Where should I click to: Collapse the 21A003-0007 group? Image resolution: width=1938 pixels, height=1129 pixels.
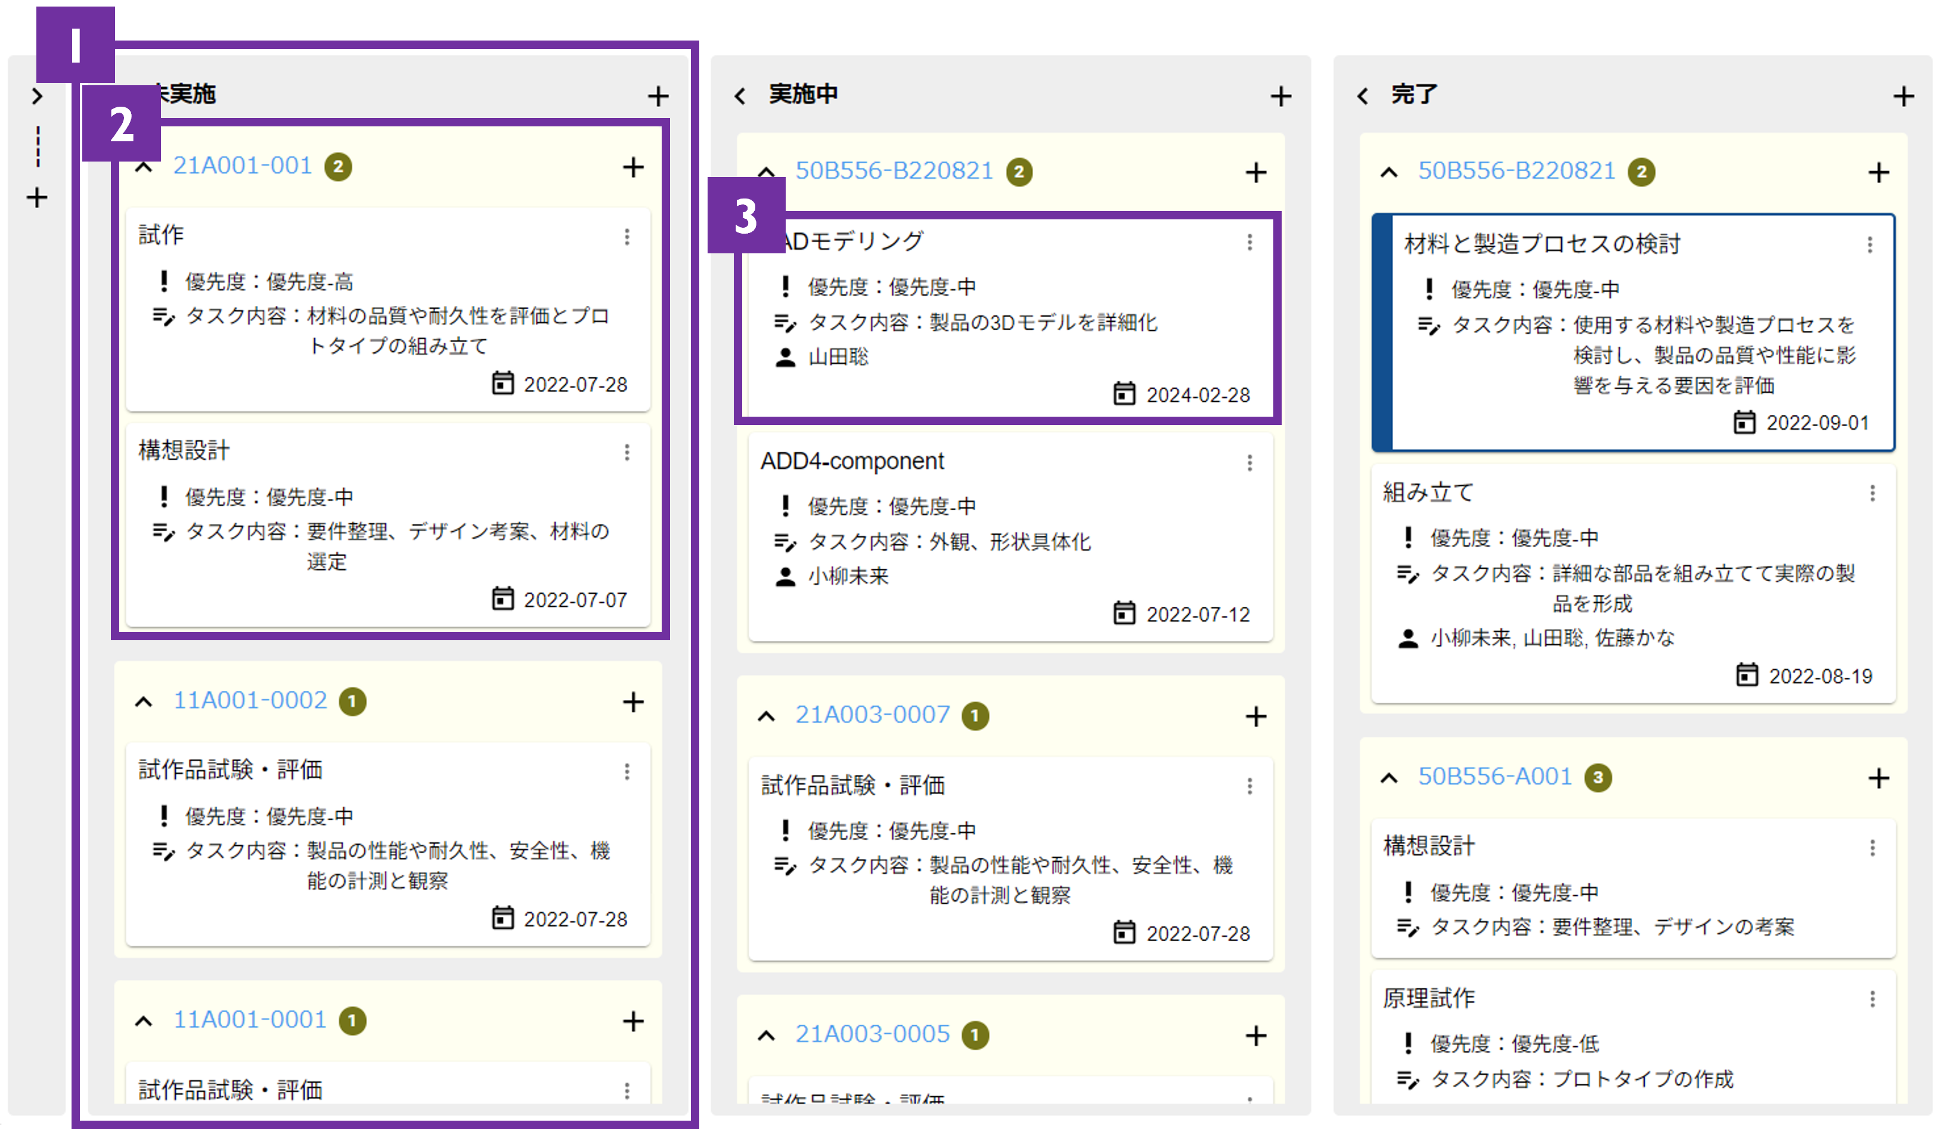pyautogui.click(x=766, y=716)
